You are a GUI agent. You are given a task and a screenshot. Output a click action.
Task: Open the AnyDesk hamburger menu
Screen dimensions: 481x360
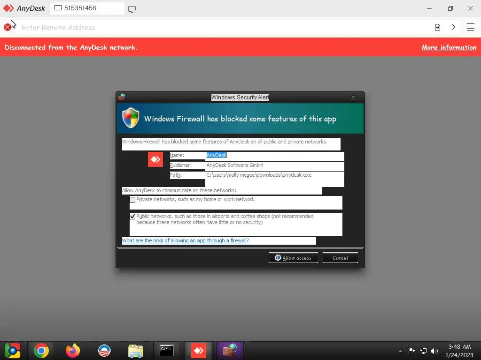pos(470,27)
